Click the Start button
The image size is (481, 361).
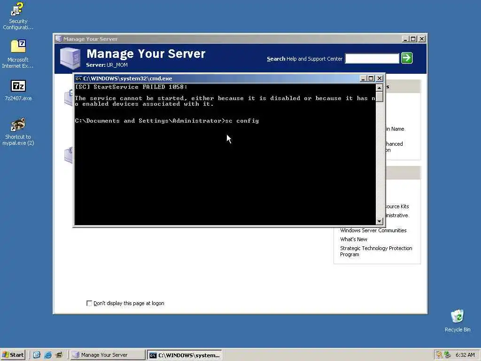pos(13,355)
